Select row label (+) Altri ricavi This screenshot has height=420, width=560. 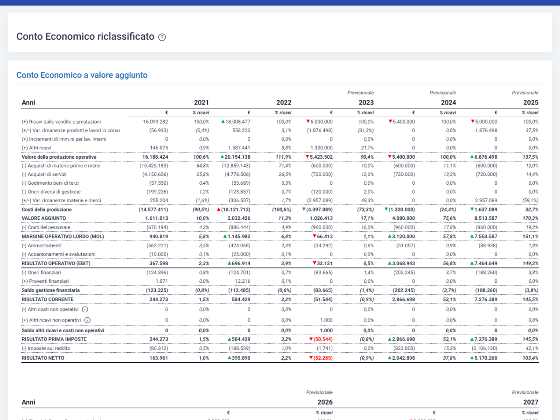(x=37, y=148)
